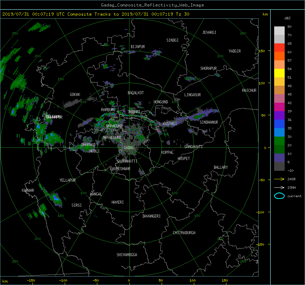Click the NAVALGUND label
Screen dimensions: 305x285
click(112, 138)
